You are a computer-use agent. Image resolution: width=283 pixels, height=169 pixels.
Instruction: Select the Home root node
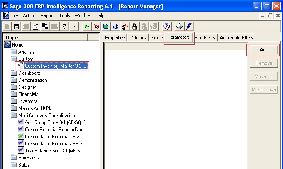[x=18, y=45]
